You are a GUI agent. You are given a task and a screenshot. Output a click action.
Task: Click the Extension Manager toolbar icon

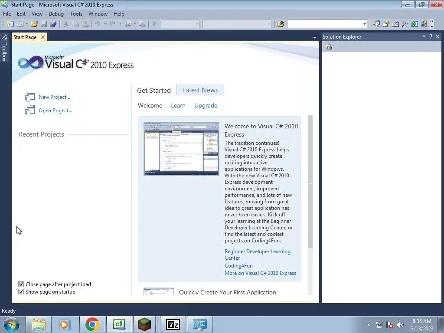click(x=424, y=24)
